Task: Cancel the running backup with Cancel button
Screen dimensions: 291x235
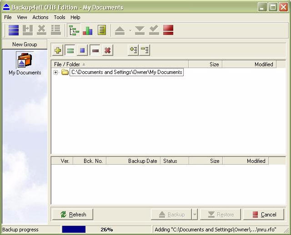Action: (x=264, y=215)
